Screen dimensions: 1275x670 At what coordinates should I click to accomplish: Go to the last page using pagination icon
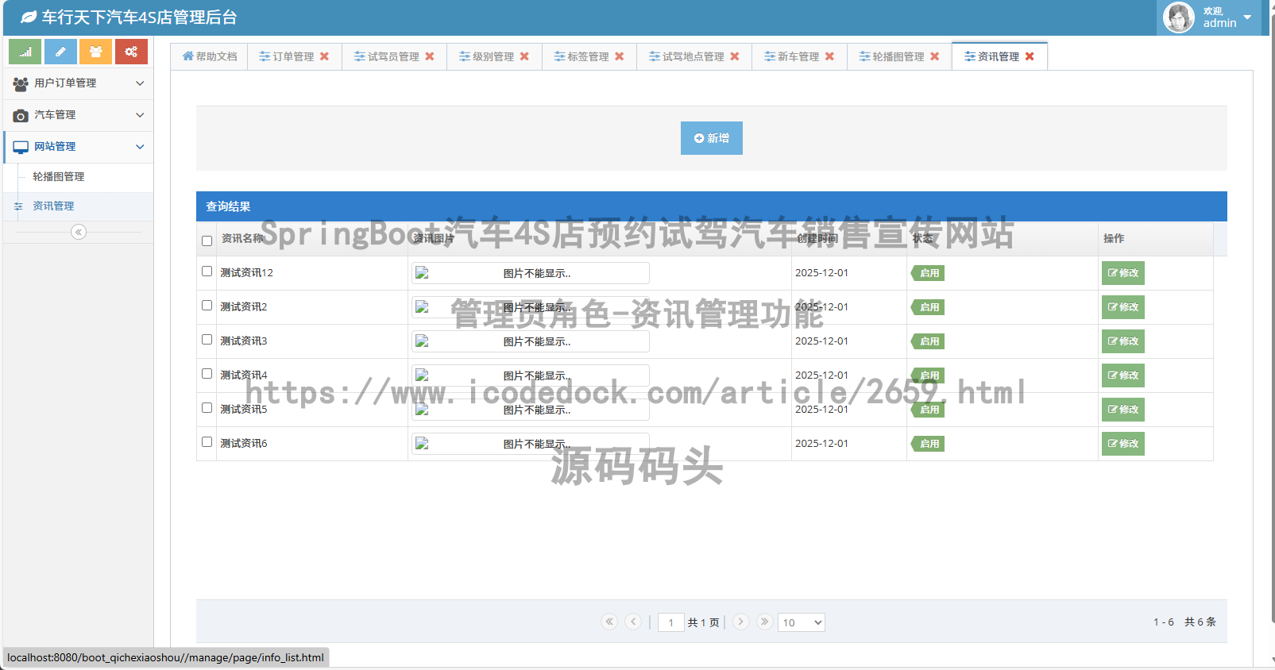[x=764, y=622]
